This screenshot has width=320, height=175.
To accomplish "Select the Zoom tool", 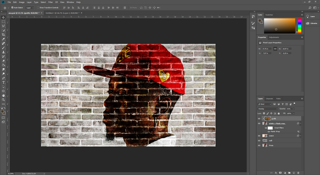I will (3, 100).
